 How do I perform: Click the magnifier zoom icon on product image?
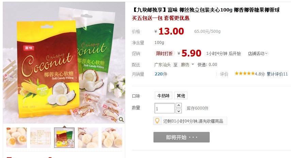pos(121,120)
